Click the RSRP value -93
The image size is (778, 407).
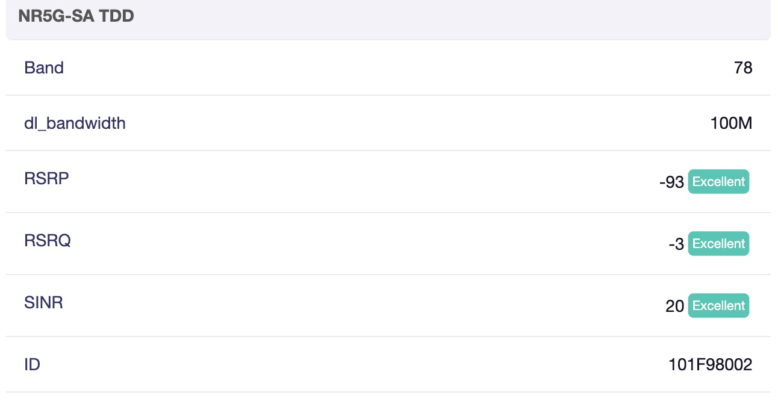click(x=671, y=182)
